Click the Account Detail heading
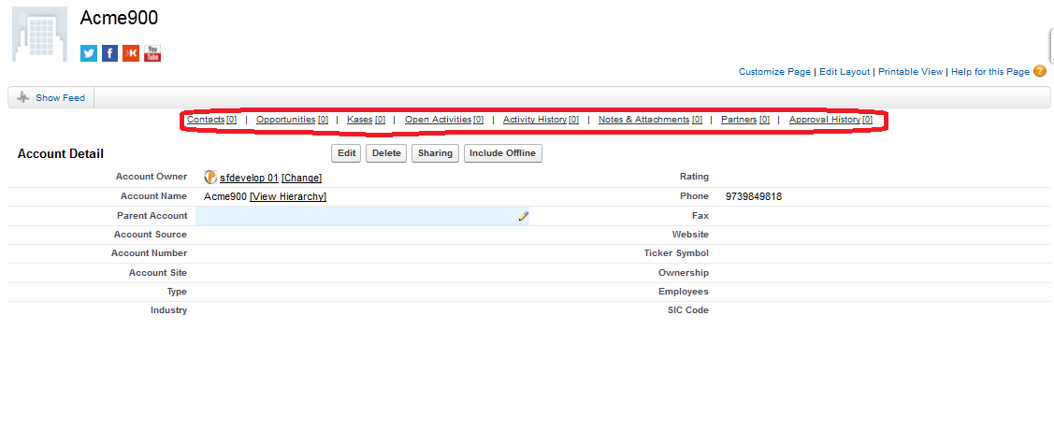Screen dimensions: 1054x430 (x=61, y=154)
